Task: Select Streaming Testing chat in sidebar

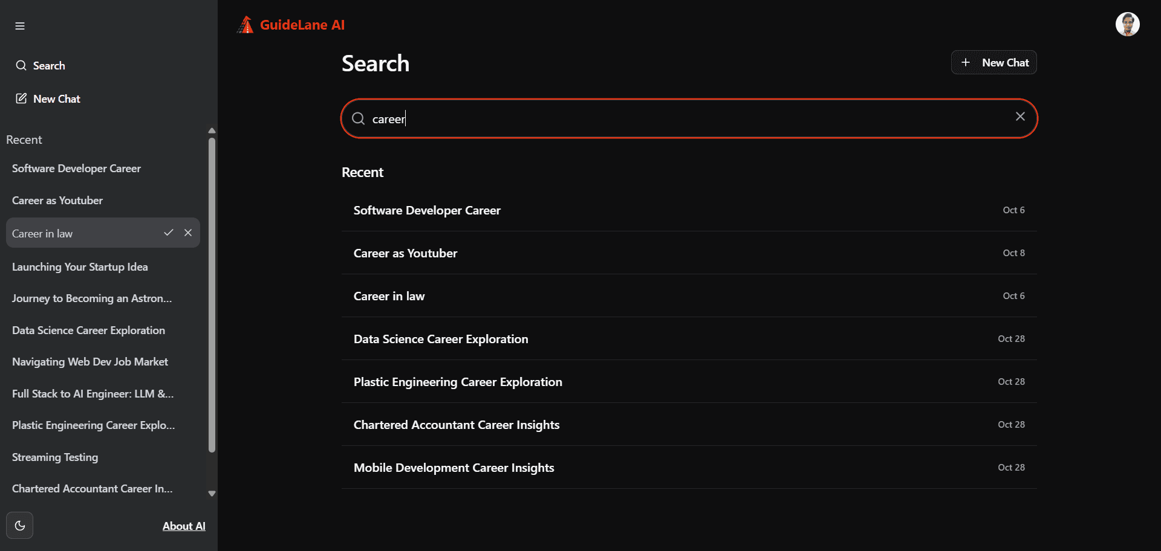Action: [x=54, y=457]
